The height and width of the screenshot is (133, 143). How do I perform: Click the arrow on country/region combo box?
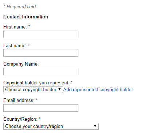[95, 126]
